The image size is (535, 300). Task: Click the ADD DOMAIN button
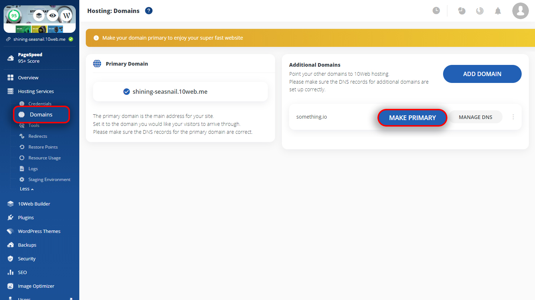pos(482,74)
